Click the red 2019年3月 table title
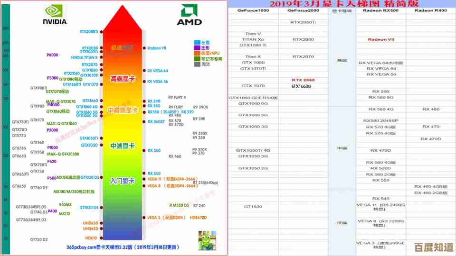Image resolution: width=456 pixels, height=256 pixels. (344, 4)
